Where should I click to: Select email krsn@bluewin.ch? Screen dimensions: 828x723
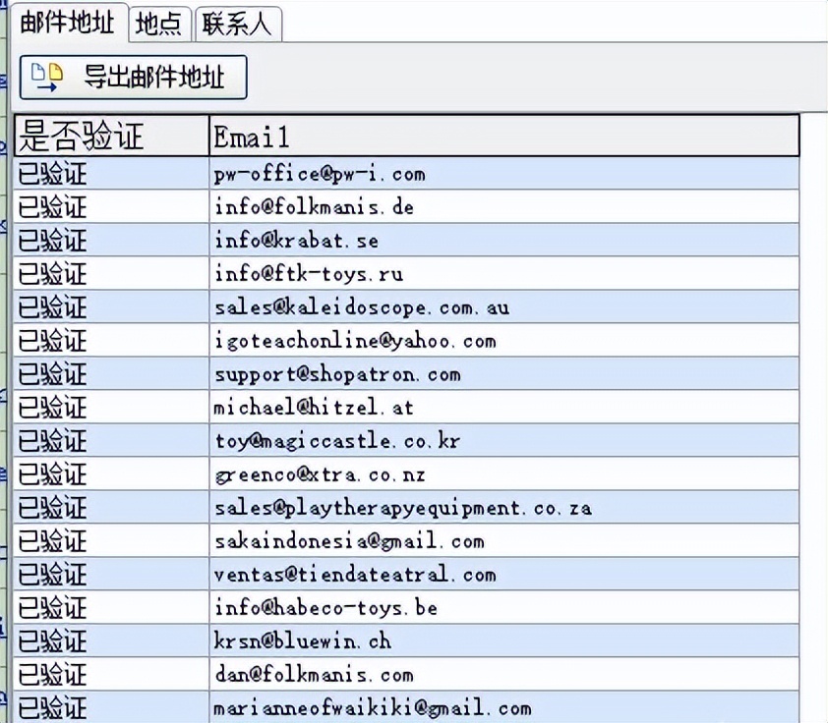pos(303,641)
